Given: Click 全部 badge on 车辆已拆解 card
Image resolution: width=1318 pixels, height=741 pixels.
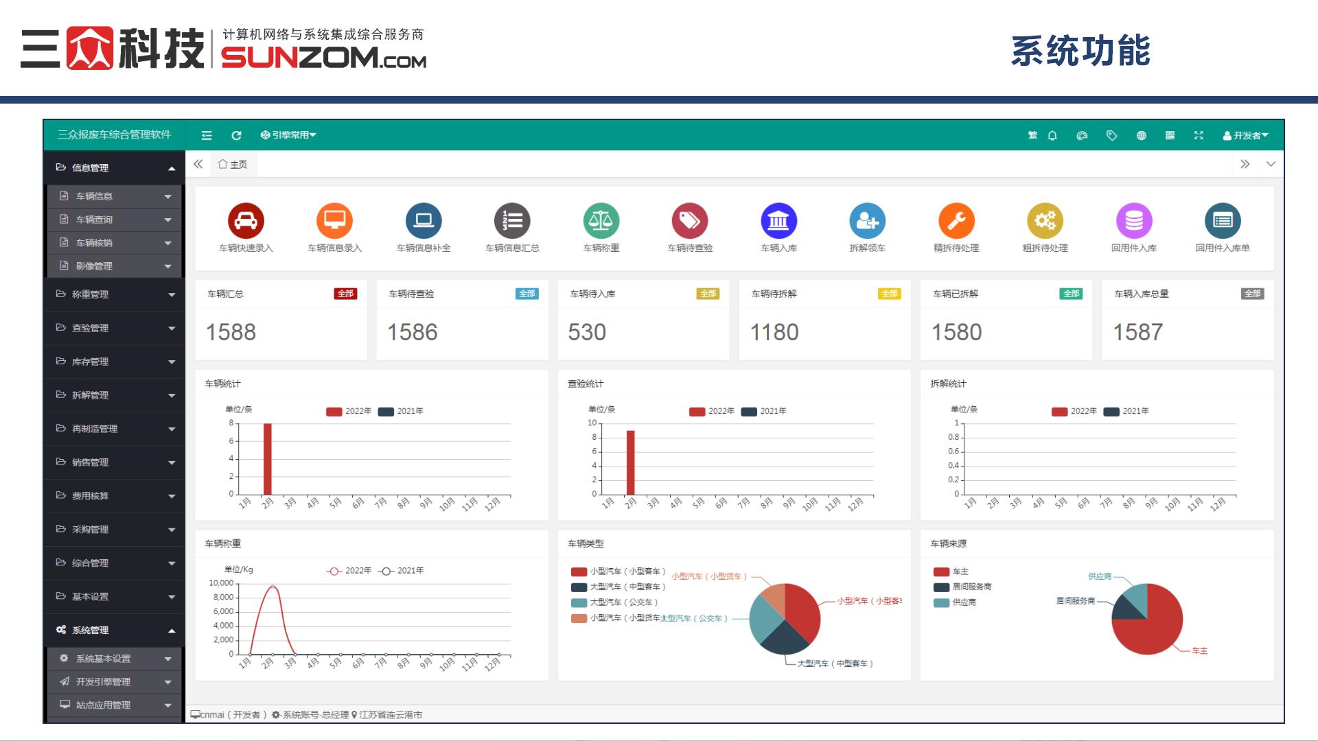Looking at the screenshot, I should pos(1071,294).
